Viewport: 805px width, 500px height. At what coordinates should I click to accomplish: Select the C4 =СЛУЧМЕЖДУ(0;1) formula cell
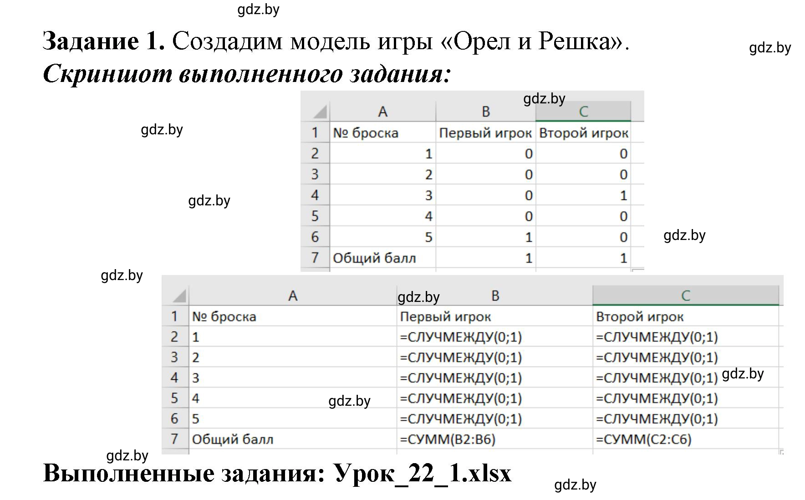point(686,378)
